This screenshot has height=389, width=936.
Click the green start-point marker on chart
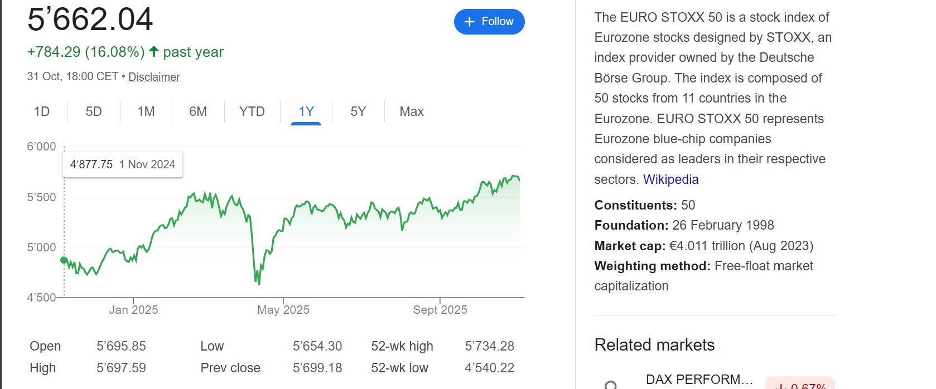coord(64,260)
